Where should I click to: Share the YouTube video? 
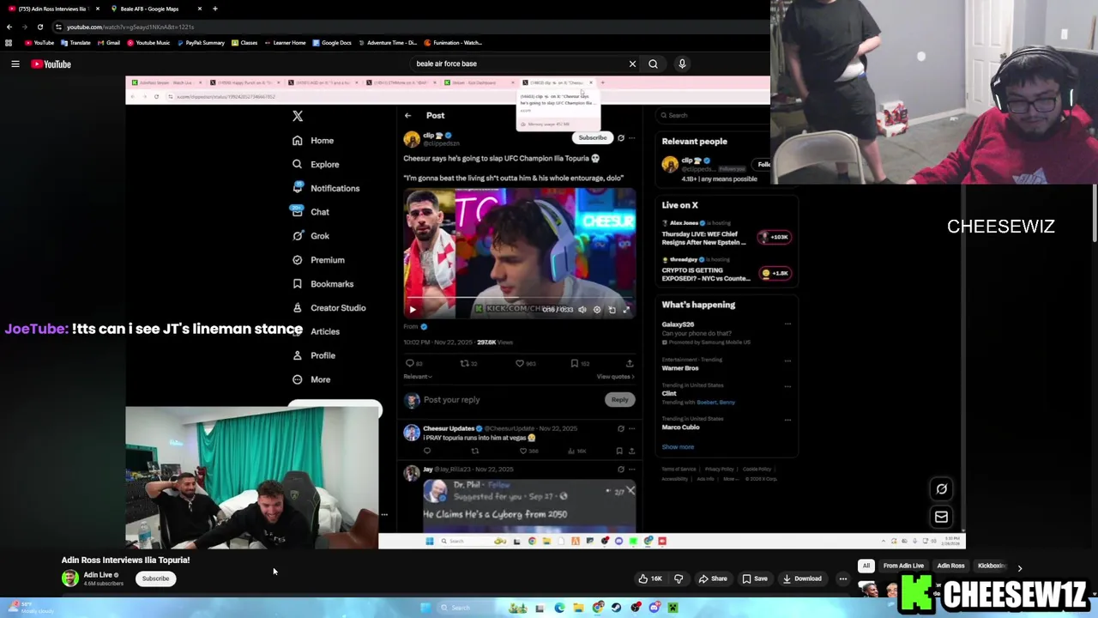coord(712,579)
